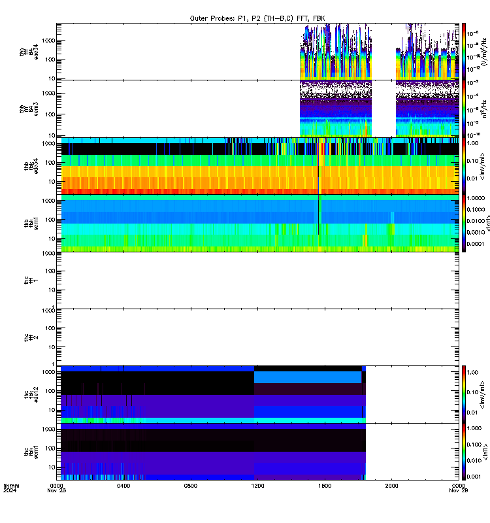This screenshot has height=523, width=490.
Task: Click the '0.100' tick on thc fbk scm1 color bar
Action: (474, 445)
